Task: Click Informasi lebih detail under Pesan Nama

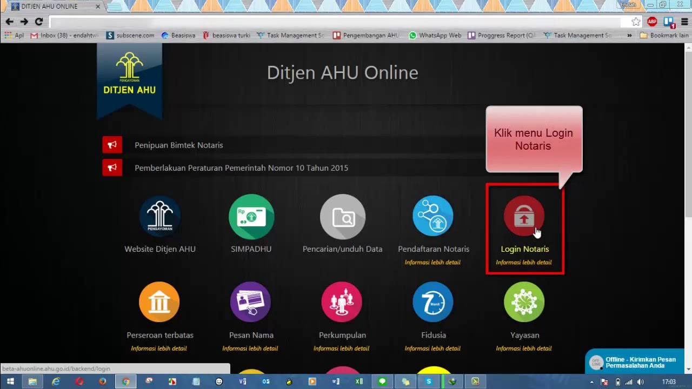Action: 250,348
